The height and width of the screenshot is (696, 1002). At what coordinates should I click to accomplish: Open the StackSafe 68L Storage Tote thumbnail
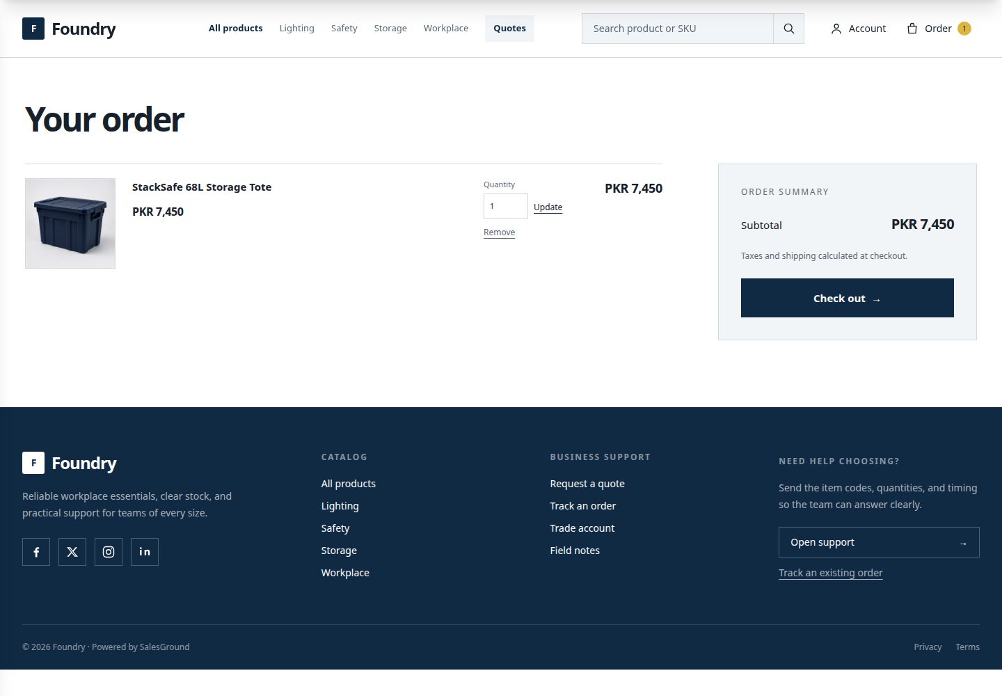70,223
